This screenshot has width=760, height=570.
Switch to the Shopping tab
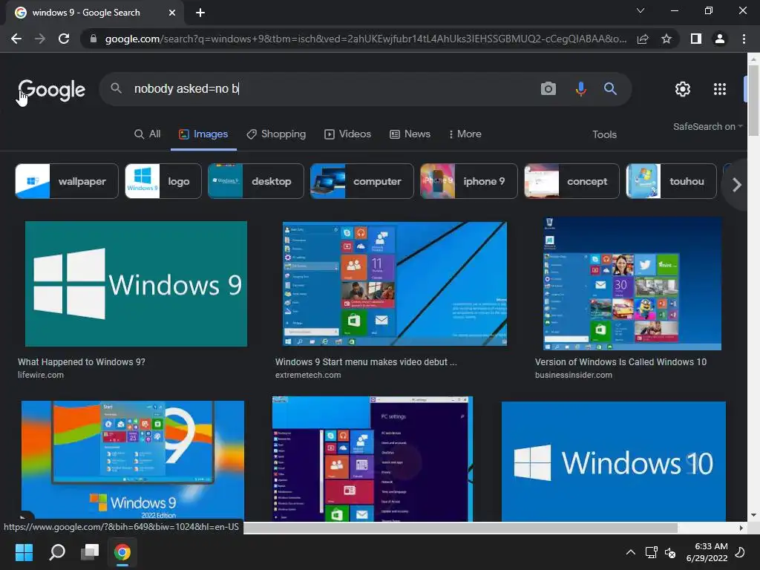[x=276, y=134]
